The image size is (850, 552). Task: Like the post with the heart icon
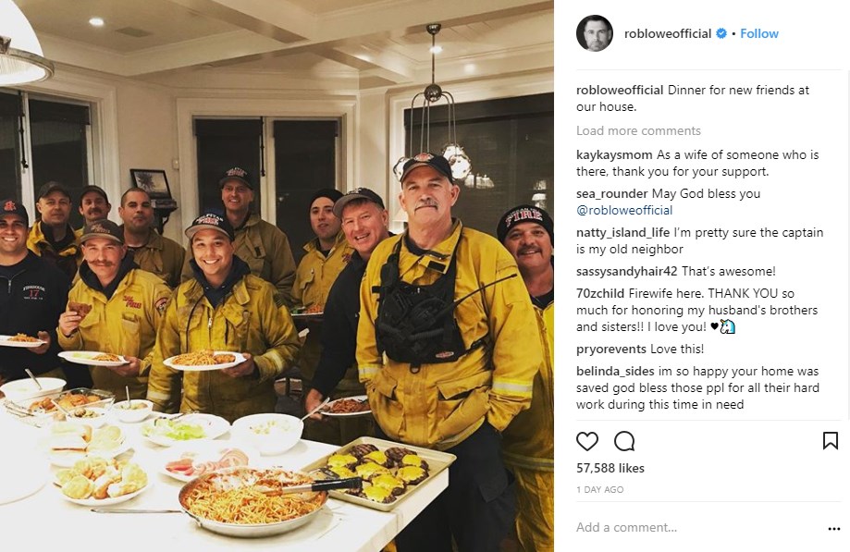point(587,441)
